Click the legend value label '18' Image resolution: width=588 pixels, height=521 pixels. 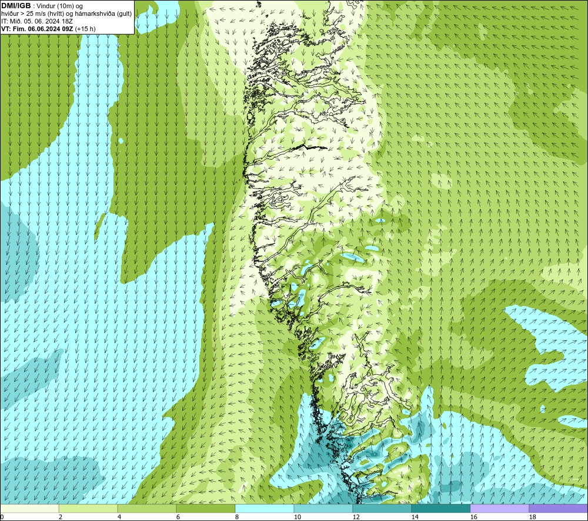coord(532,517)
